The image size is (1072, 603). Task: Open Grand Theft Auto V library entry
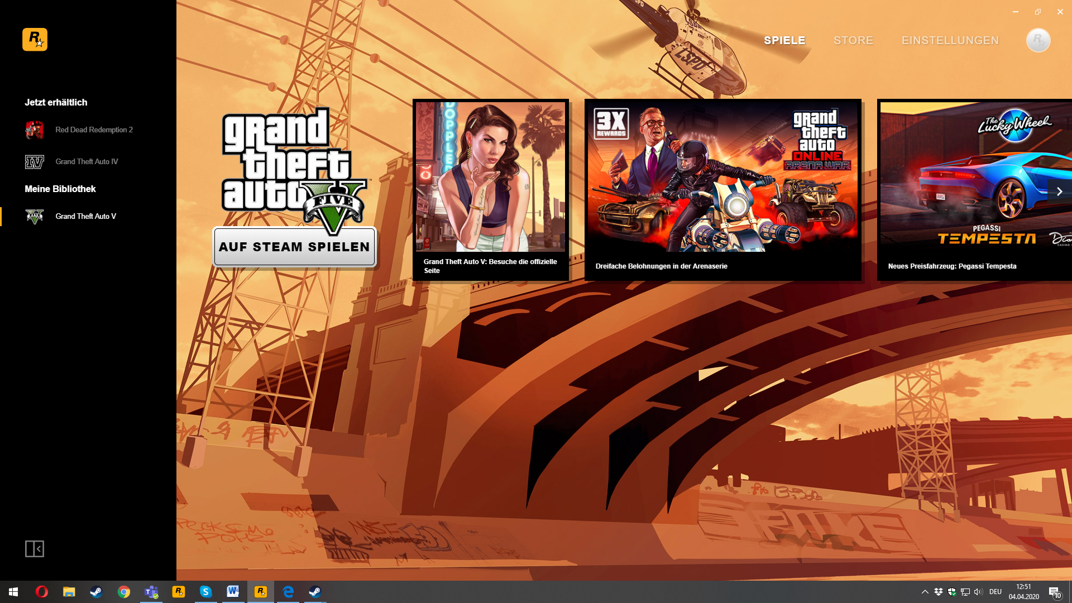(85, 216)
